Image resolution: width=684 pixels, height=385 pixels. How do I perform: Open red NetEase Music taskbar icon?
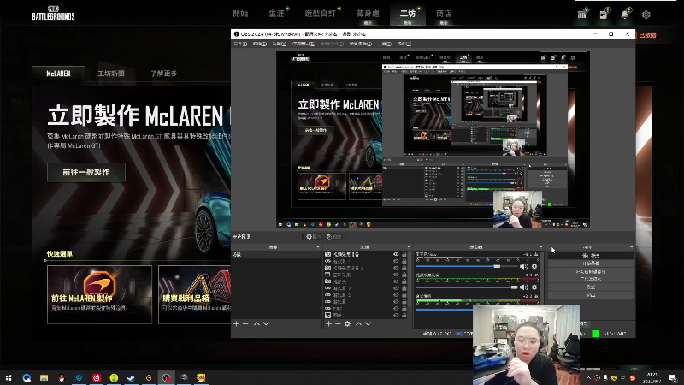point(97,377)
